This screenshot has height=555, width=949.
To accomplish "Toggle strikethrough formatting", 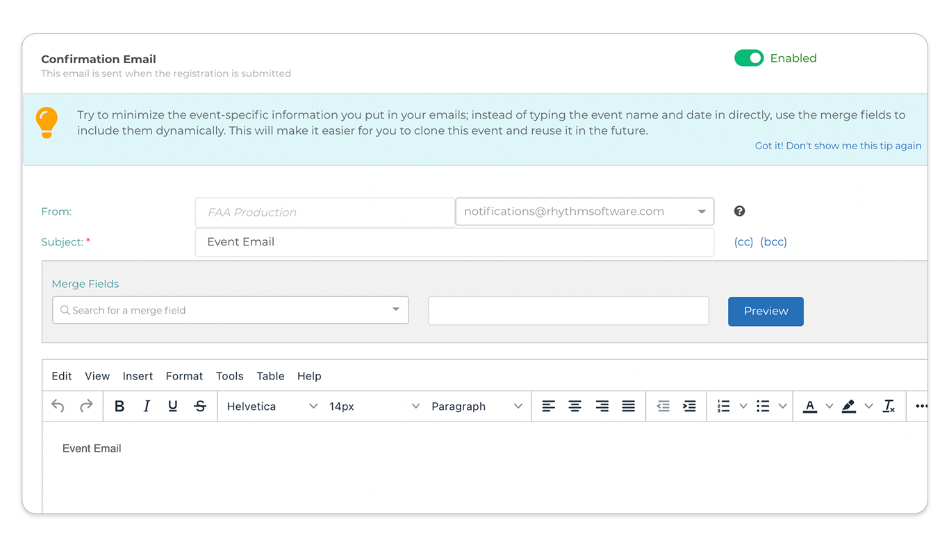I will 200,407.
